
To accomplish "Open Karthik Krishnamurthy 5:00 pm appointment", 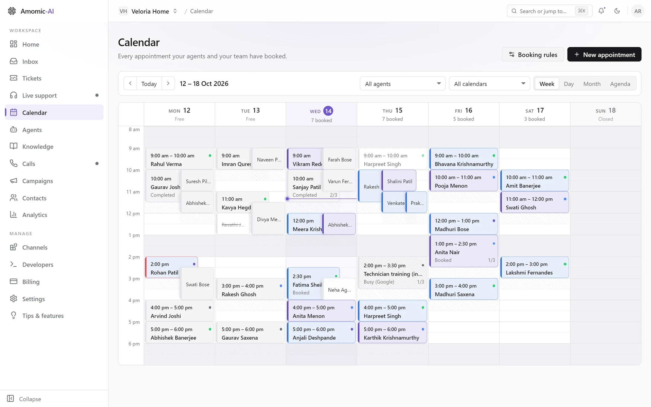I will click(392, 333).
